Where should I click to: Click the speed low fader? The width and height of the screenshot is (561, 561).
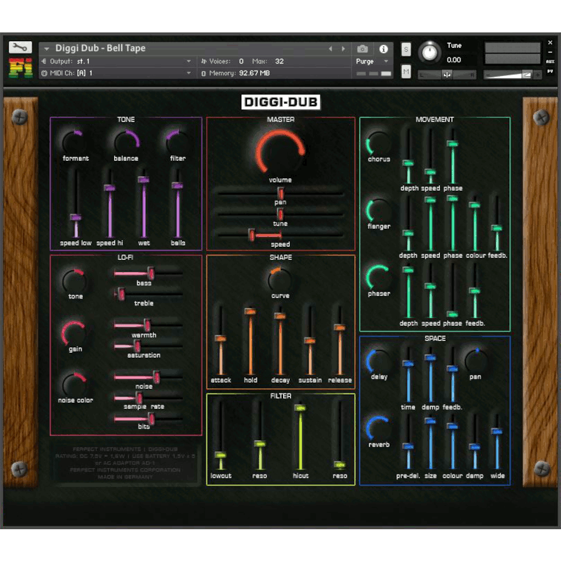[x=75, y=218]
